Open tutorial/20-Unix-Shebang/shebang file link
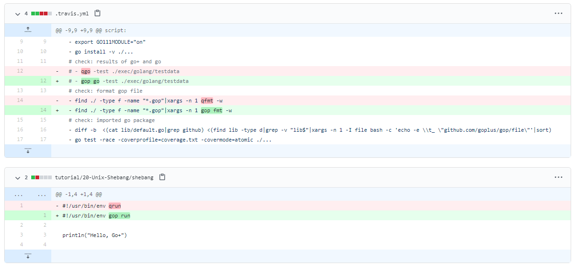573x264 pixels. [104, 177]
